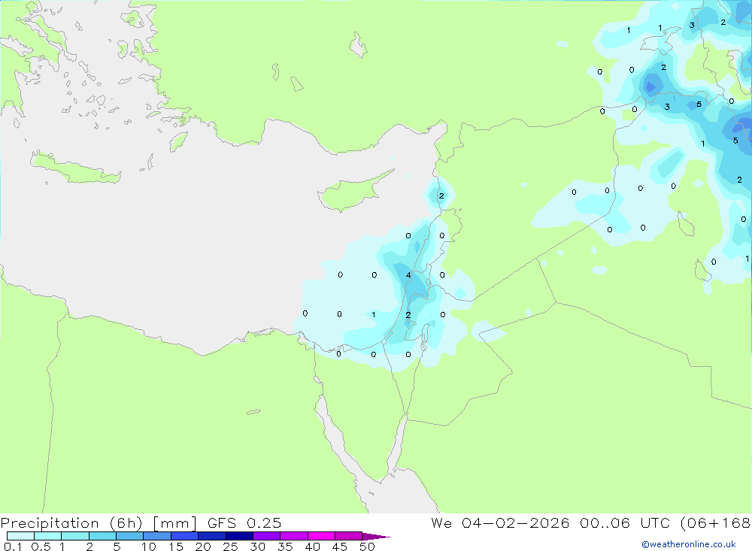This screenshot has width=752, height=551.
Task: Click the island of Crete on the map
Action: coord(76,168)
